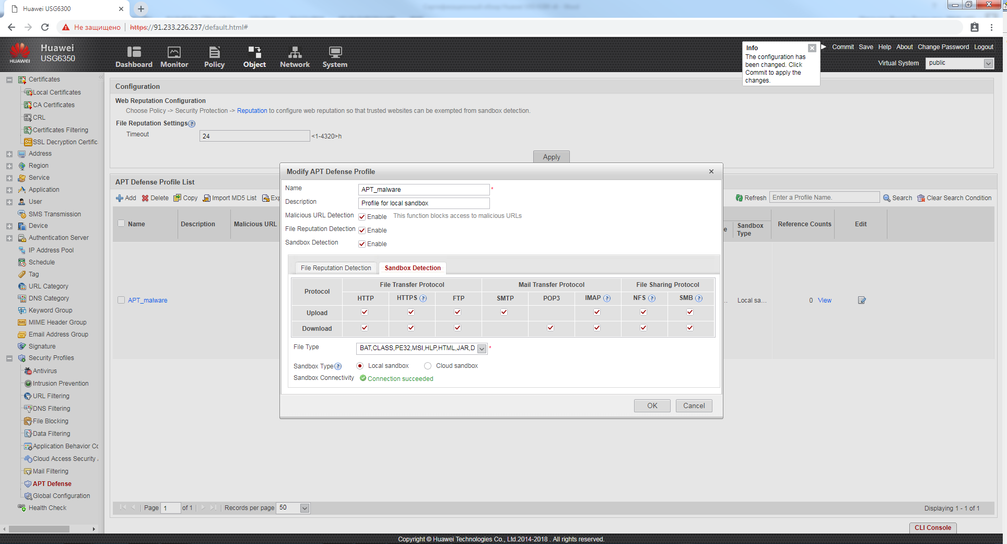The height and width of the screenshot is (544, 1007).
Task: Open the Dashboard section icon
Action: pos(134,52)
